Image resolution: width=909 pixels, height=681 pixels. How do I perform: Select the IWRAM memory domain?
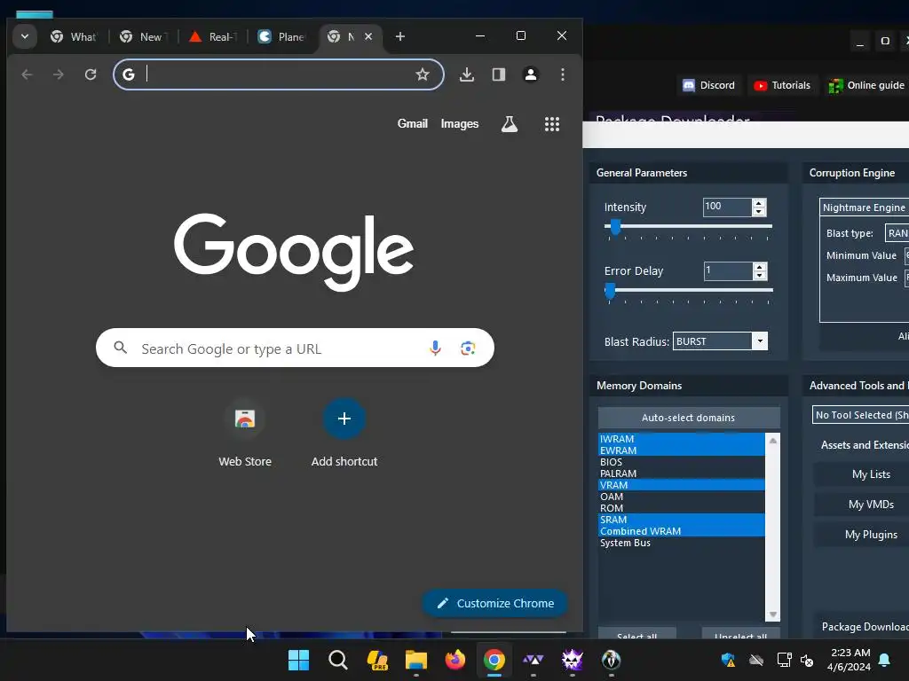click(681, 439)
